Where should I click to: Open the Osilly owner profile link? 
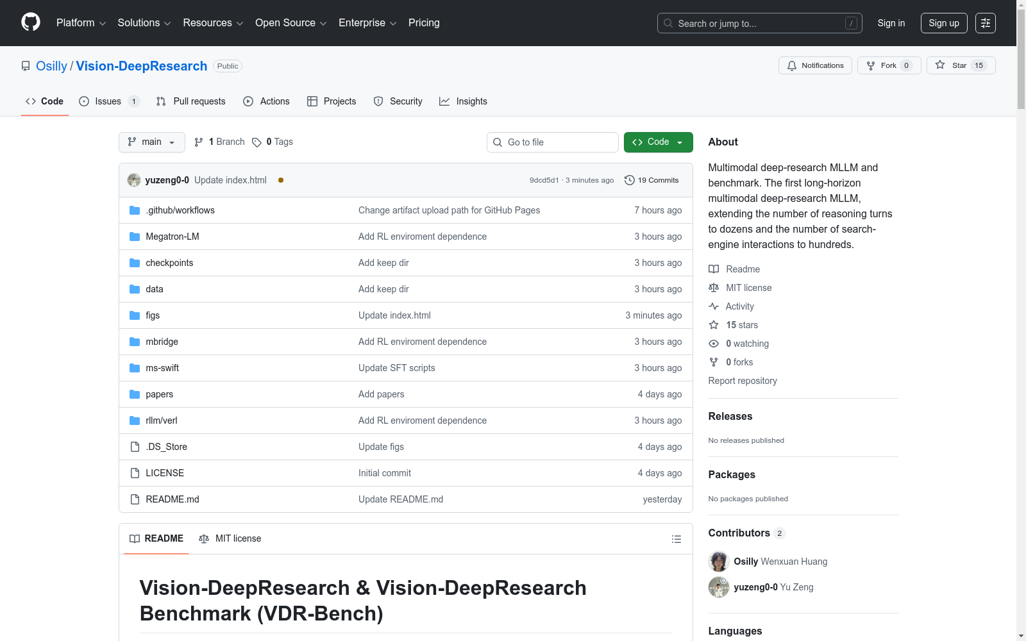click(51, 66)
